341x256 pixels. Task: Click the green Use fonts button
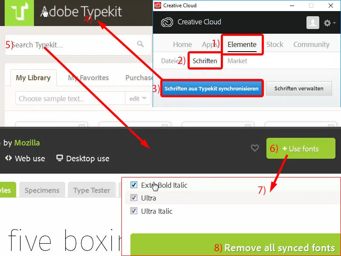(x=301, y=148)
